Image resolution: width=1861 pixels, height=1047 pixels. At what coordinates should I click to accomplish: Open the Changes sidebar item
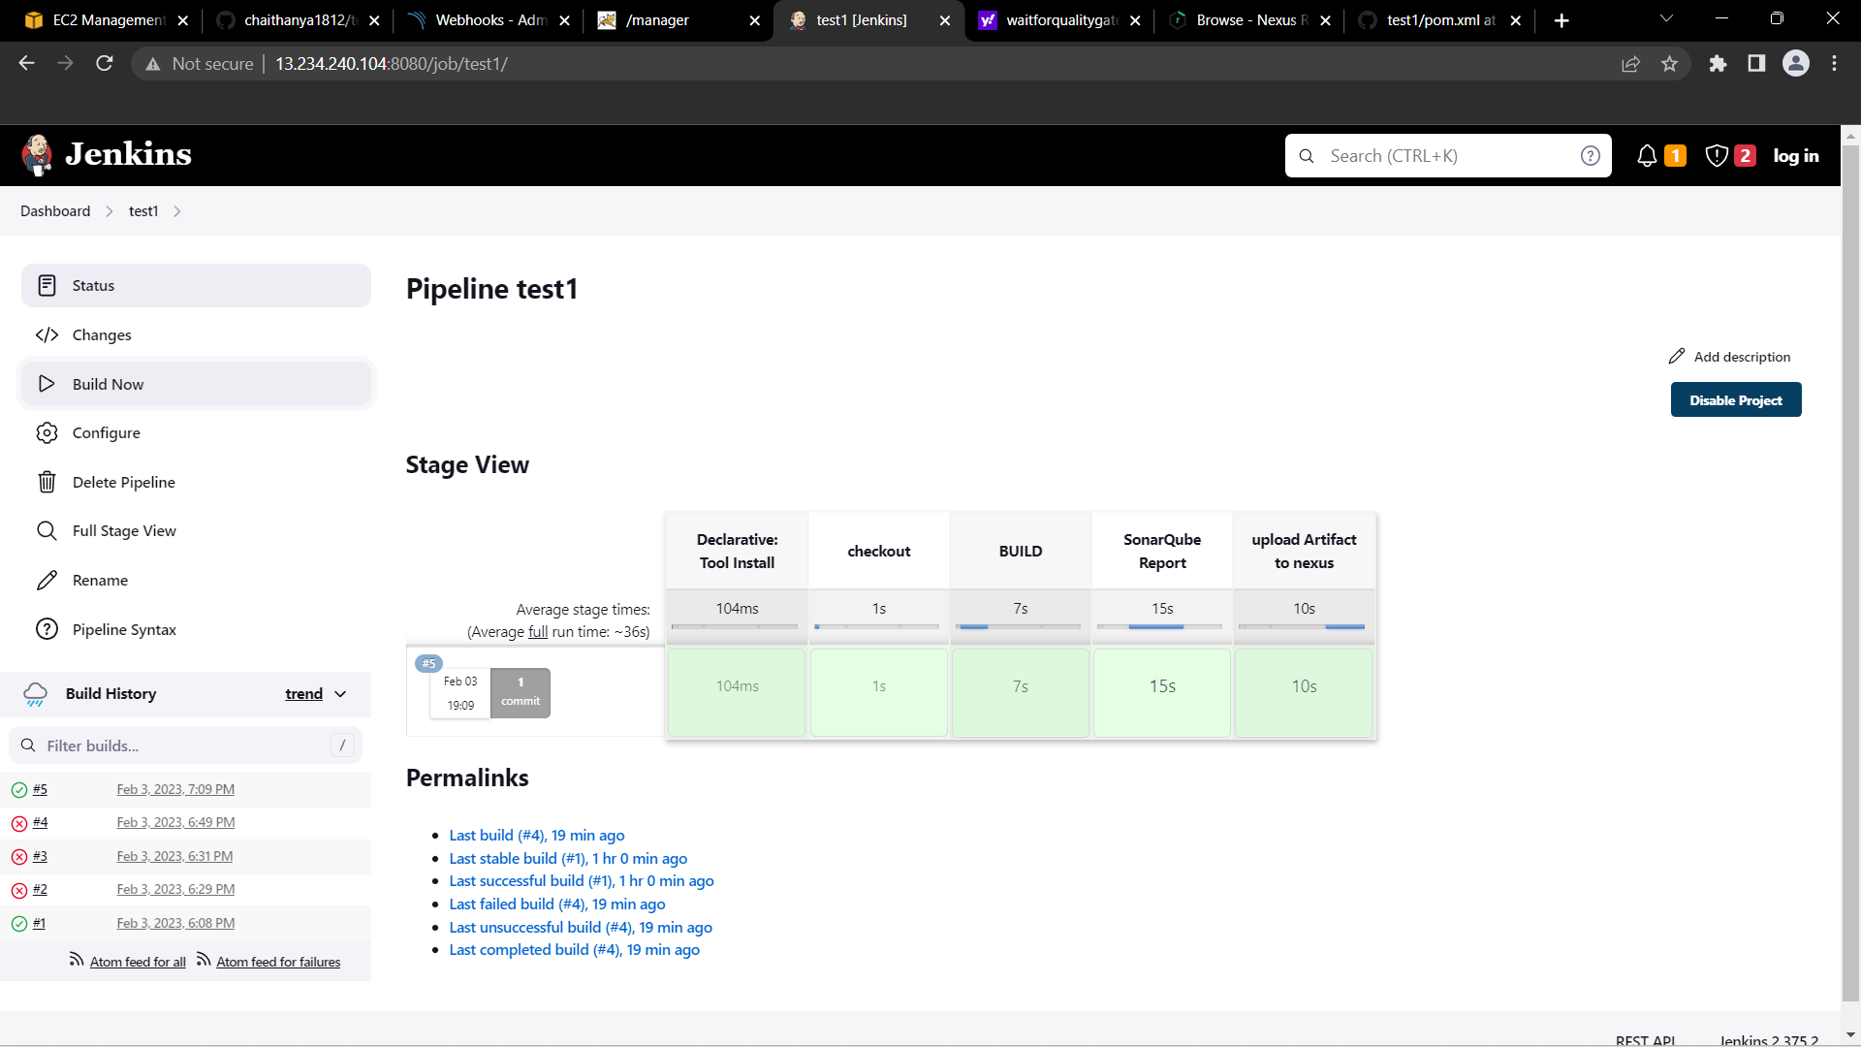pos(101,334)
